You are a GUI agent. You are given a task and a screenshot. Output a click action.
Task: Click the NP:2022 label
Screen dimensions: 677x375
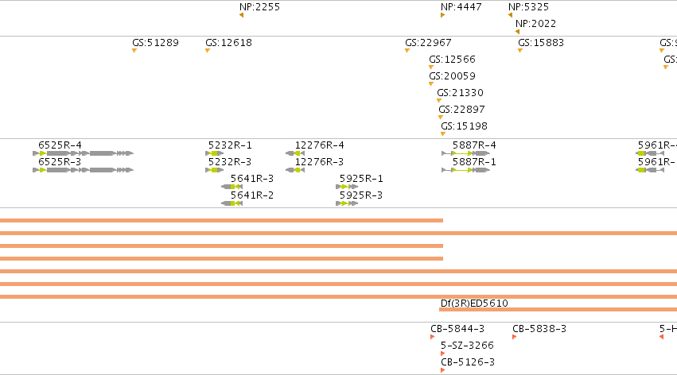(x=536, y=24)
